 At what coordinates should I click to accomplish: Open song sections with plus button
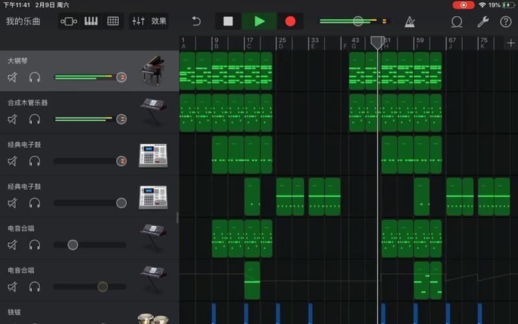(x=510, y=43)
